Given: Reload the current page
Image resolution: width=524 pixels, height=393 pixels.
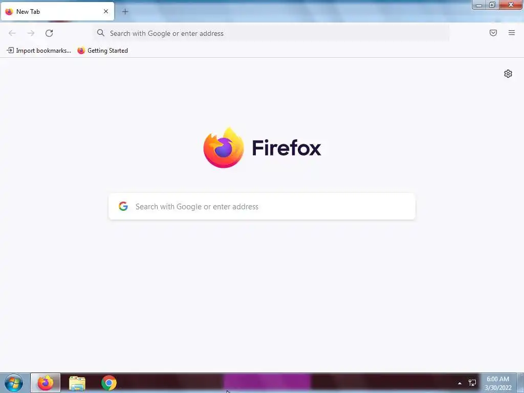Looking at the screenshot, I should tap(49, 33).
